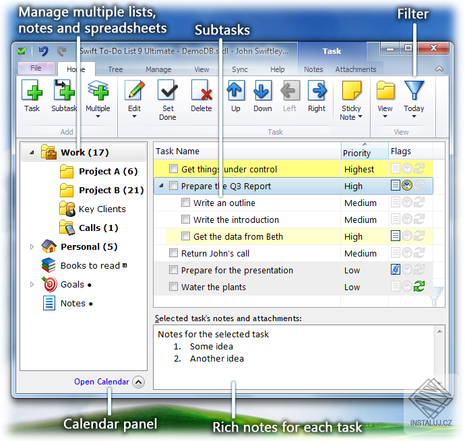This screenshot has height=441, width=465.
Task: Click the Undo arrow in title bar
Action: coord(44,51)
